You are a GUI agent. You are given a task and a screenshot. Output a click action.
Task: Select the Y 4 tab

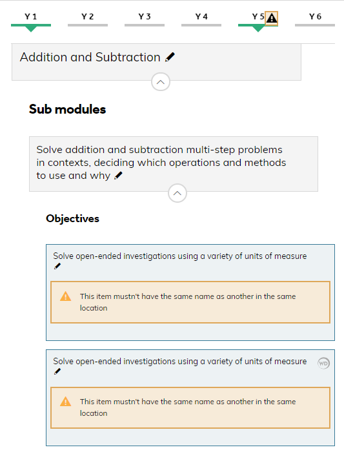coord(201,19)
